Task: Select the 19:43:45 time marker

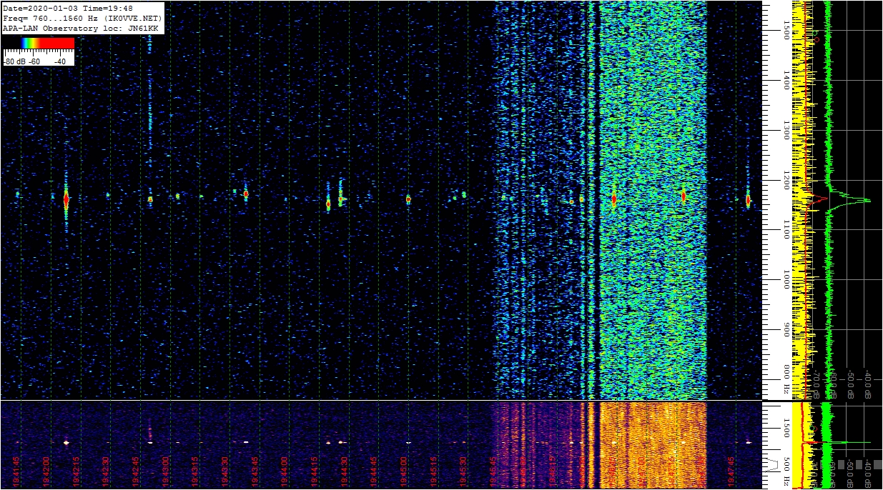Action: click(x=255, y=471)
